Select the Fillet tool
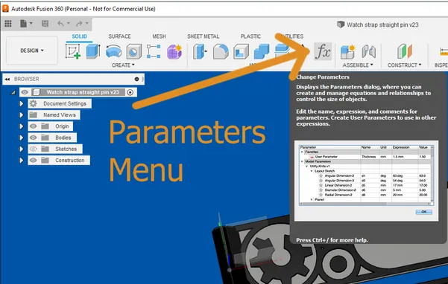 (x=221, y=51)
